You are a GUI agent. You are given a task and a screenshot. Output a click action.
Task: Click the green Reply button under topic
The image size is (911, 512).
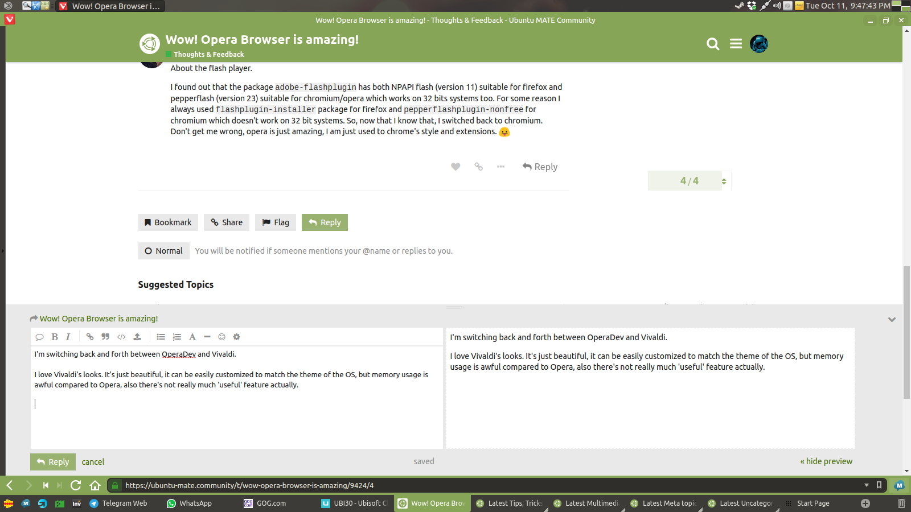coord(325,222)
